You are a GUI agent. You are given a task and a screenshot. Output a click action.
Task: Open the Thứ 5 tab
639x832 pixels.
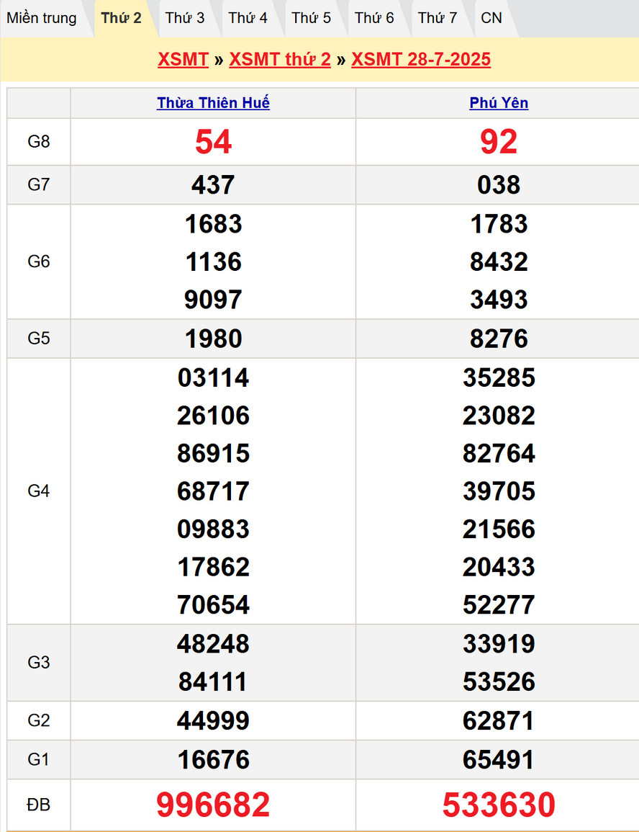(x=312, y=18)
